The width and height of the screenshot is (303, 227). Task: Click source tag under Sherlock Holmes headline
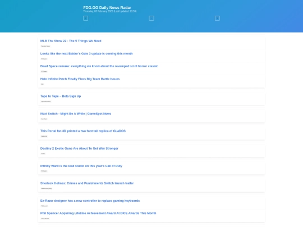(47, 188)
